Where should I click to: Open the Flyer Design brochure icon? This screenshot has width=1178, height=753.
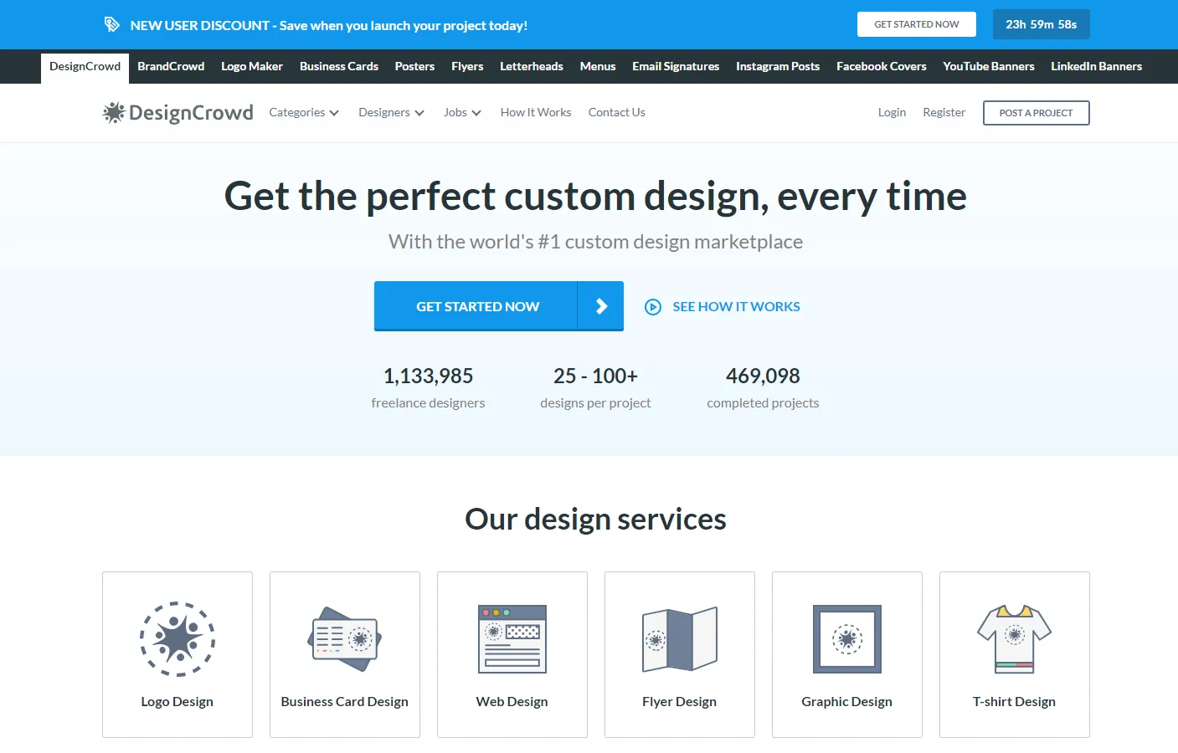pos(680,638)
